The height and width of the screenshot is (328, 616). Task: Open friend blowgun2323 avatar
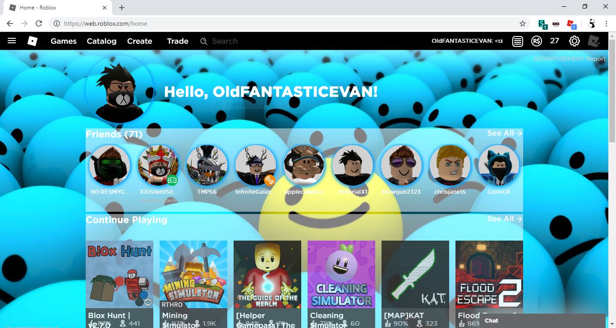tap(402, 165)
